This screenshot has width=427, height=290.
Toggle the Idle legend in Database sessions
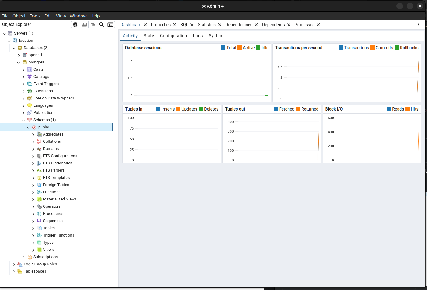(x=262, y=48)
